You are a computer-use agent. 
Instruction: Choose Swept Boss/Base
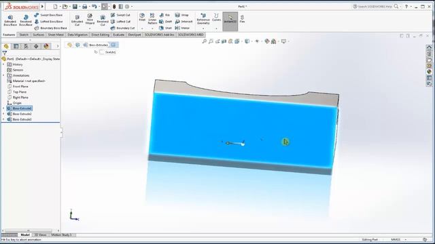[x=48, y=15]
